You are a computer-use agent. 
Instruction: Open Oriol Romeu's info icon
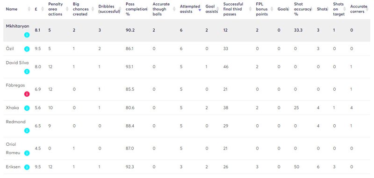27,153
